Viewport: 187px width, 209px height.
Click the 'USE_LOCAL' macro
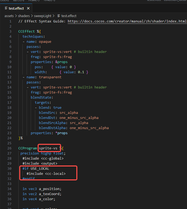pos(40,169)
